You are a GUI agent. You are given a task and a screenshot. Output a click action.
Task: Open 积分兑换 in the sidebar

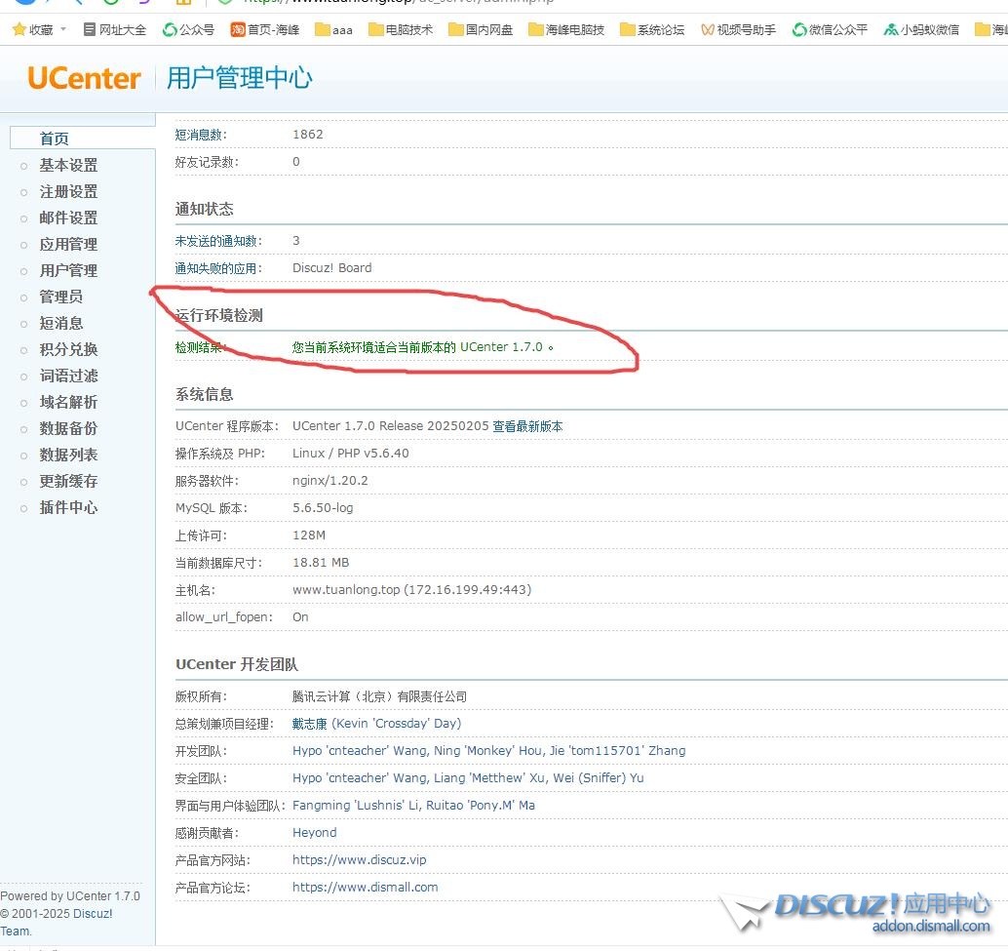pyautogui.click(x=68, y=349)
